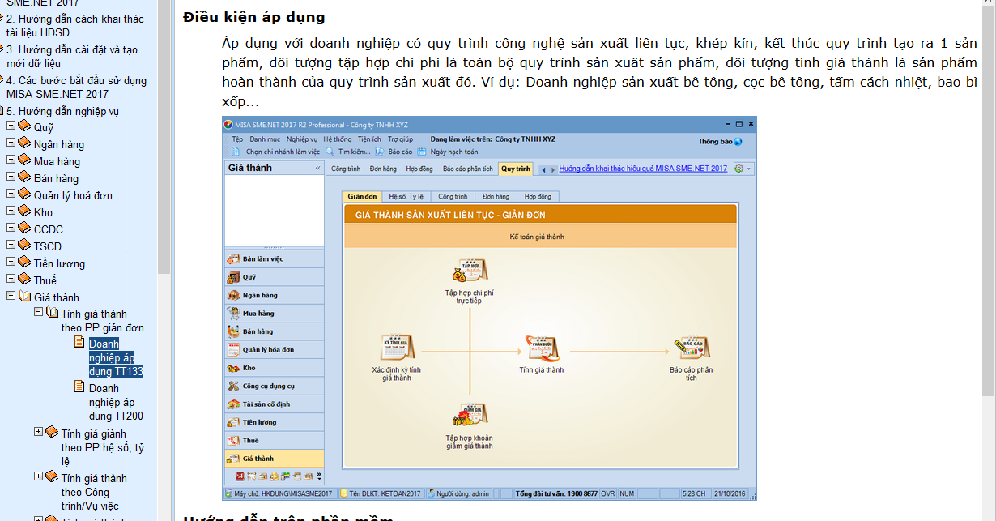Open 3. Hướng dẫn cài đặt và tạo mới dữ liệu

[72, 56]
